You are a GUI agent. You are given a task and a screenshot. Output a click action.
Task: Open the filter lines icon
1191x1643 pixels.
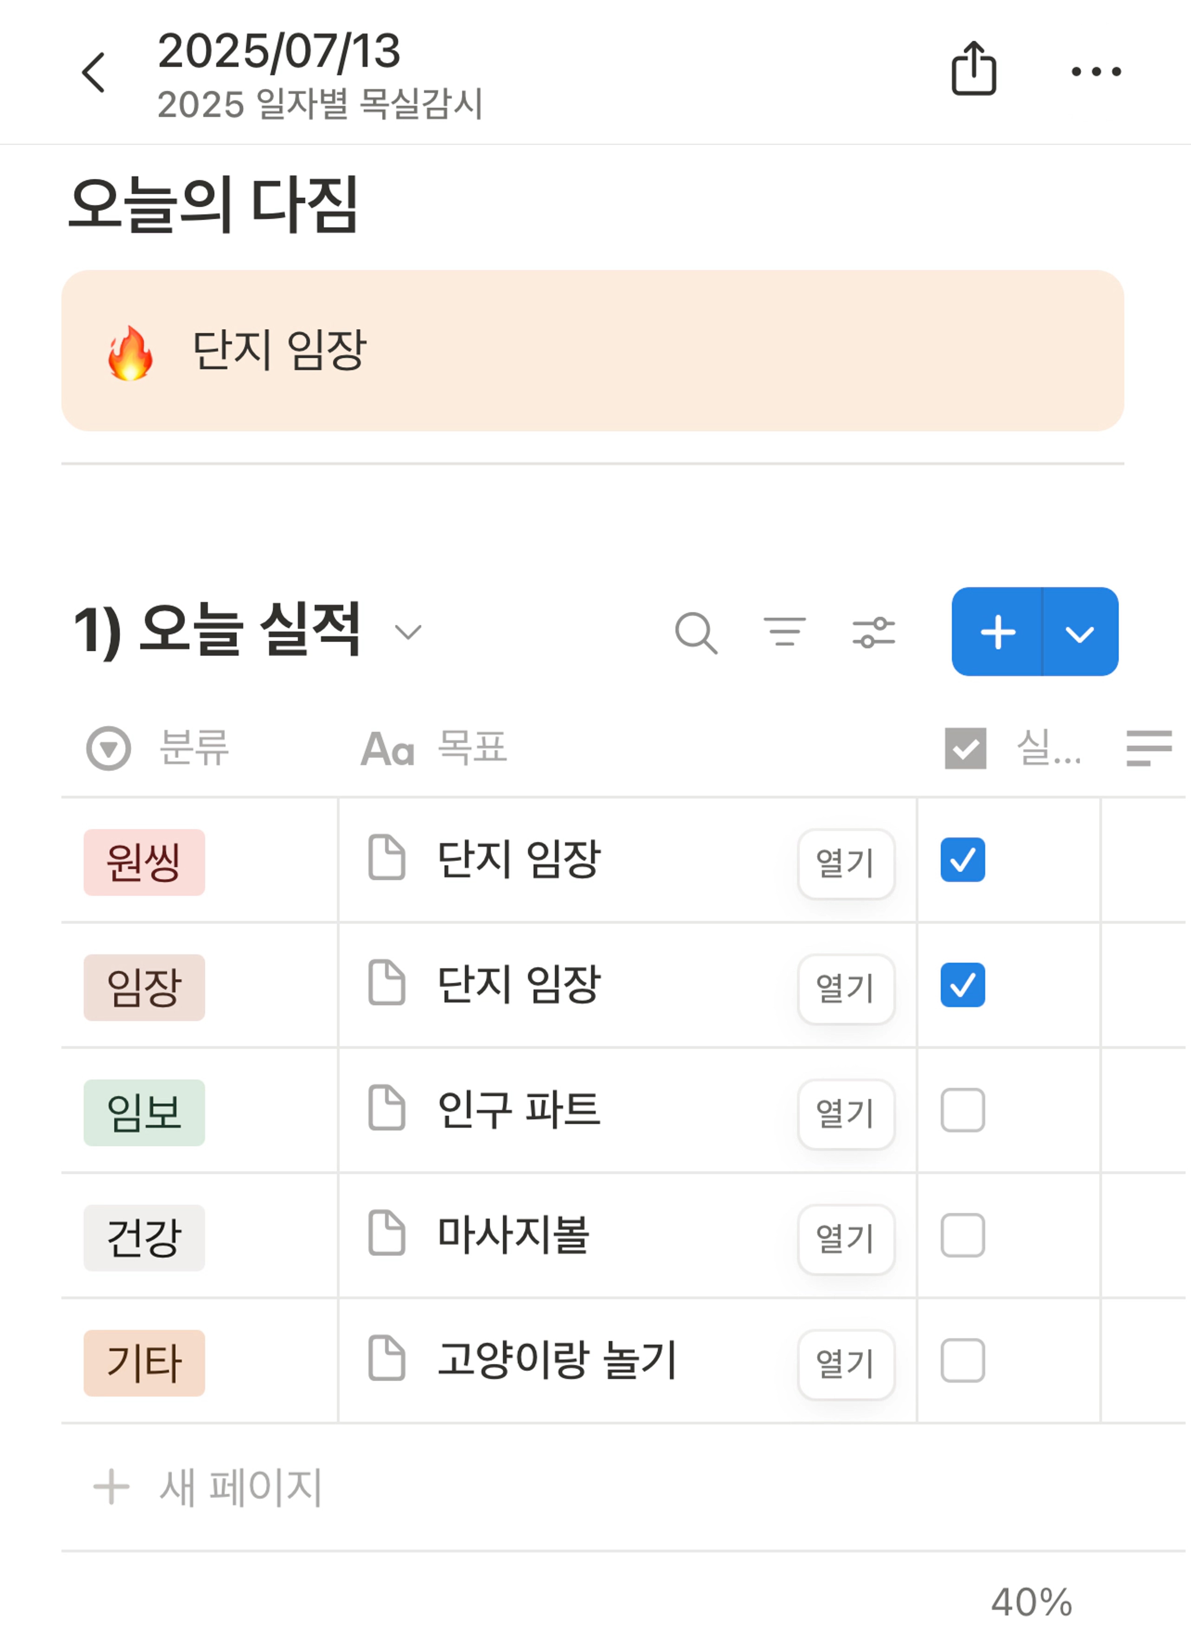pyautogui.click(x=785, y=632)
